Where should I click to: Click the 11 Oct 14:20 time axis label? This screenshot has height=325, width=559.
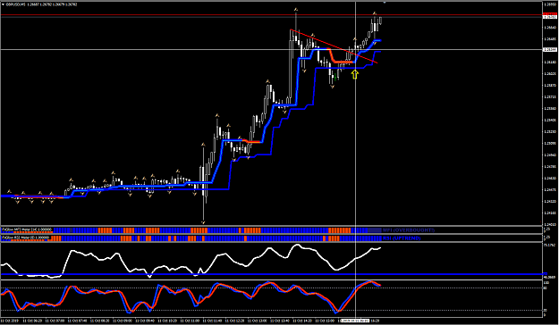click(x=302, y=321)
